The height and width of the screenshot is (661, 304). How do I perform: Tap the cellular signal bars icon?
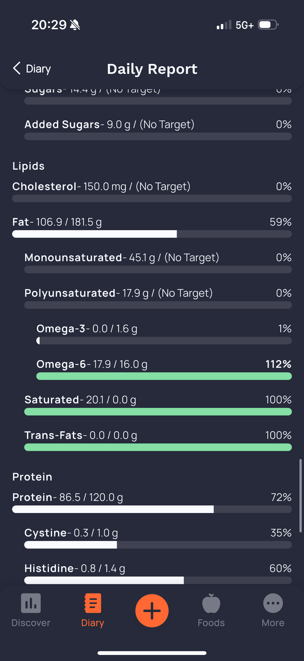224,25
